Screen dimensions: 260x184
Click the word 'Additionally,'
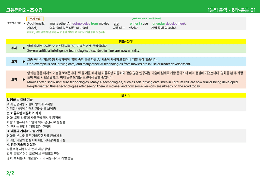tap(36, 24)
